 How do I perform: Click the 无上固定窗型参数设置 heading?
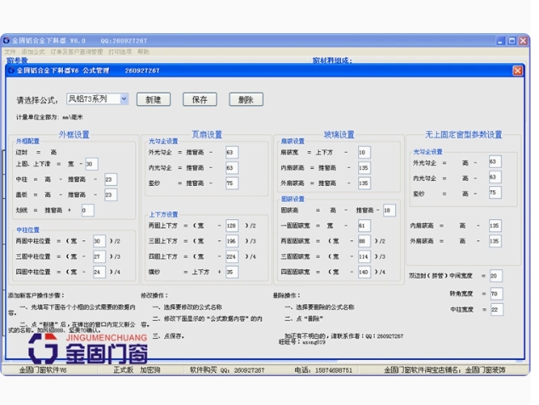(x=463, y=134)
